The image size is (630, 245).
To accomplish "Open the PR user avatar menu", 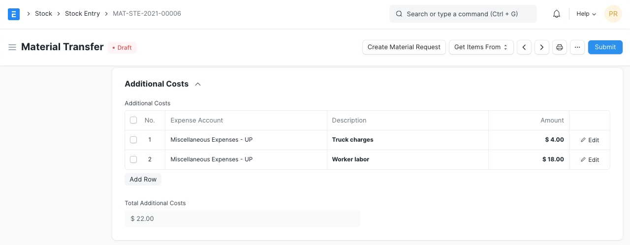I will (x=613, y=14).
